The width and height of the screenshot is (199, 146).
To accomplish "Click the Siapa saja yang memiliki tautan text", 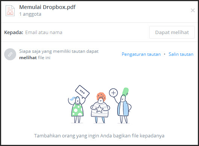I will pos(59,54).
